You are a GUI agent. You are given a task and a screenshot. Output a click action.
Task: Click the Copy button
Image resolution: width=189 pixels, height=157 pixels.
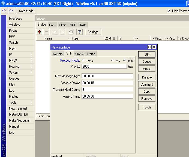point(147,92)
